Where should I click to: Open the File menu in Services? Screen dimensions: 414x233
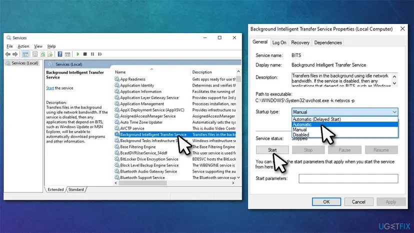coord(9,46)
